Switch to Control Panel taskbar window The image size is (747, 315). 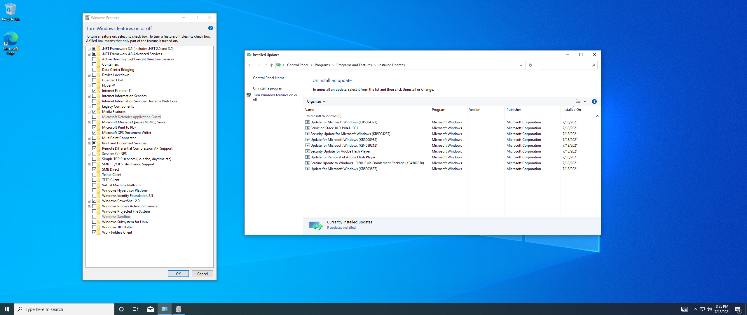click(x=165, y=309)
